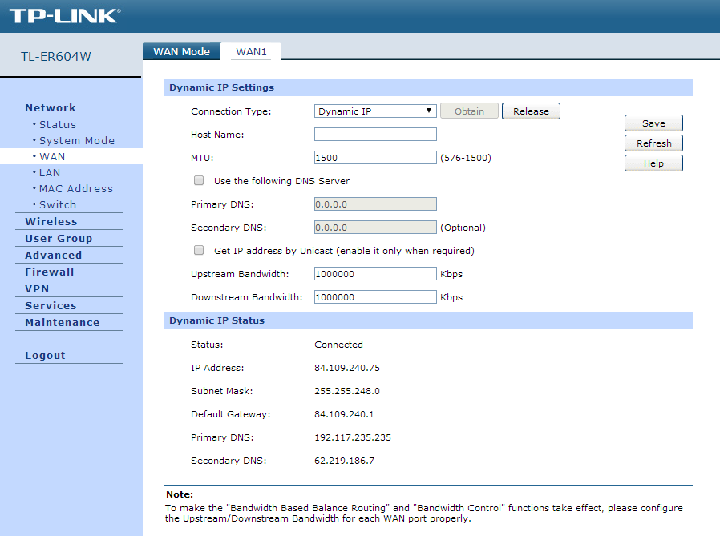Focus the Host Name input field
This screenshot has width=720, height=536.
click(375, 135)
